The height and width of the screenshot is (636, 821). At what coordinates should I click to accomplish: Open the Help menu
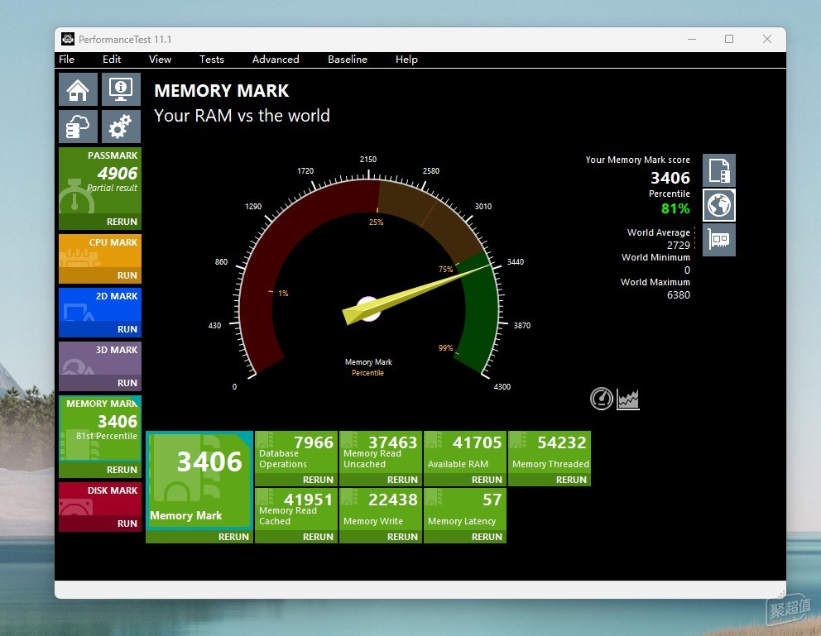(x=406, y=59)
